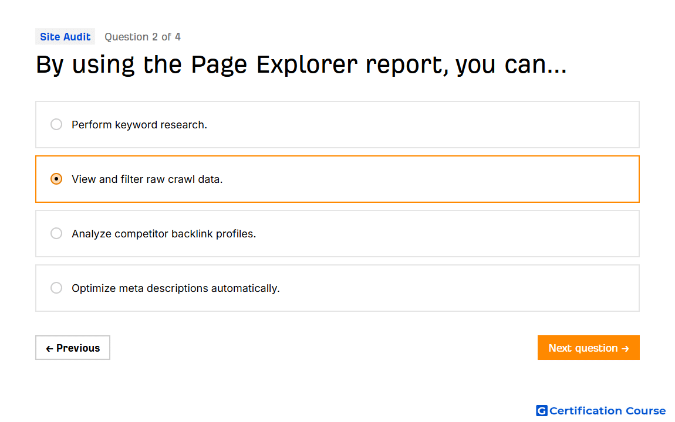Click the word 'Explorer' in the heading

pos(307,65)
